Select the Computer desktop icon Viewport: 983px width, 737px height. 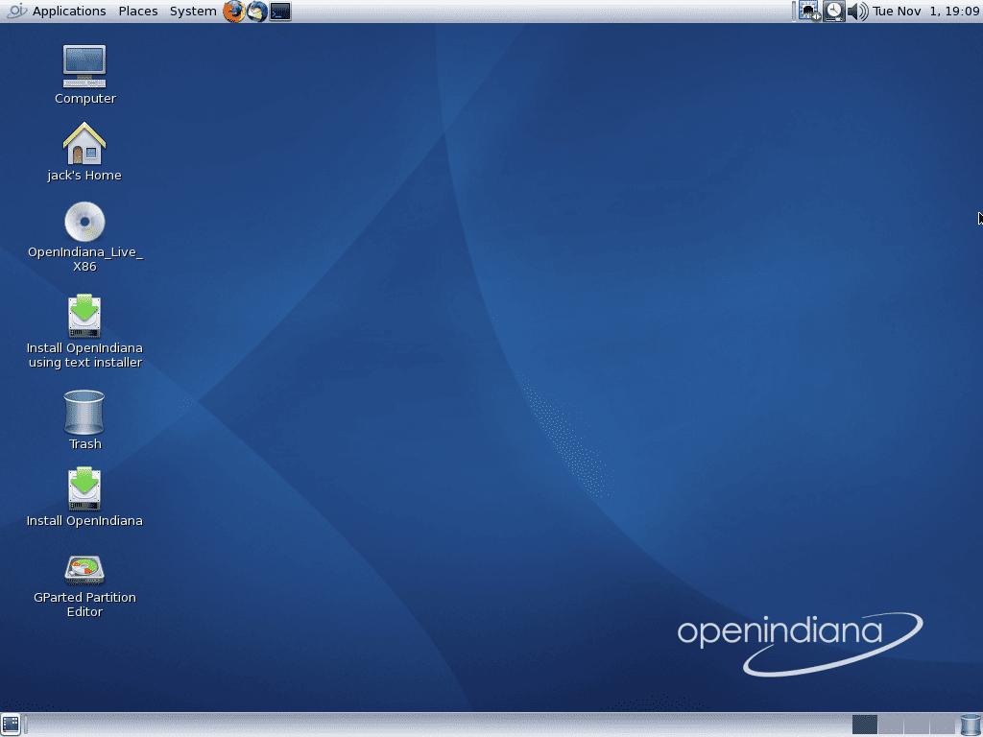84,66
